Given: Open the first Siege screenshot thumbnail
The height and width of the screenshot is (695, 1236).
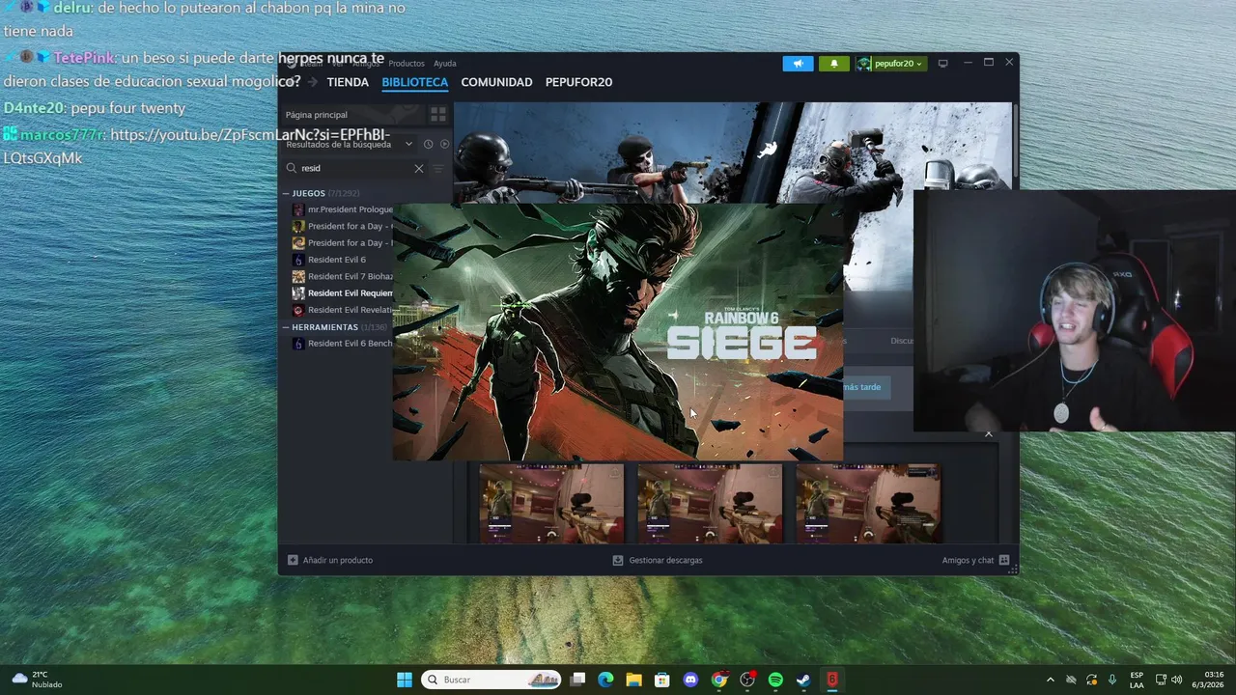Looking at the screenshot, I should click(x=551, y=503).
